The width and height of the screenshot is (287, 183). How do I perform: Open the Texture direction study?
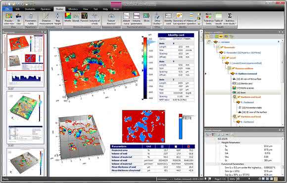click(x=111, y=19)
